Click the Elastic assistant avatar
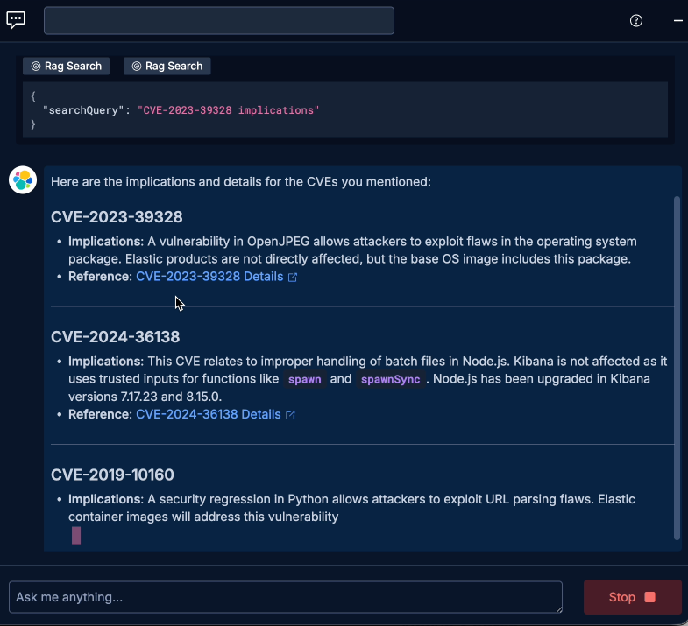 click(23, 179)
